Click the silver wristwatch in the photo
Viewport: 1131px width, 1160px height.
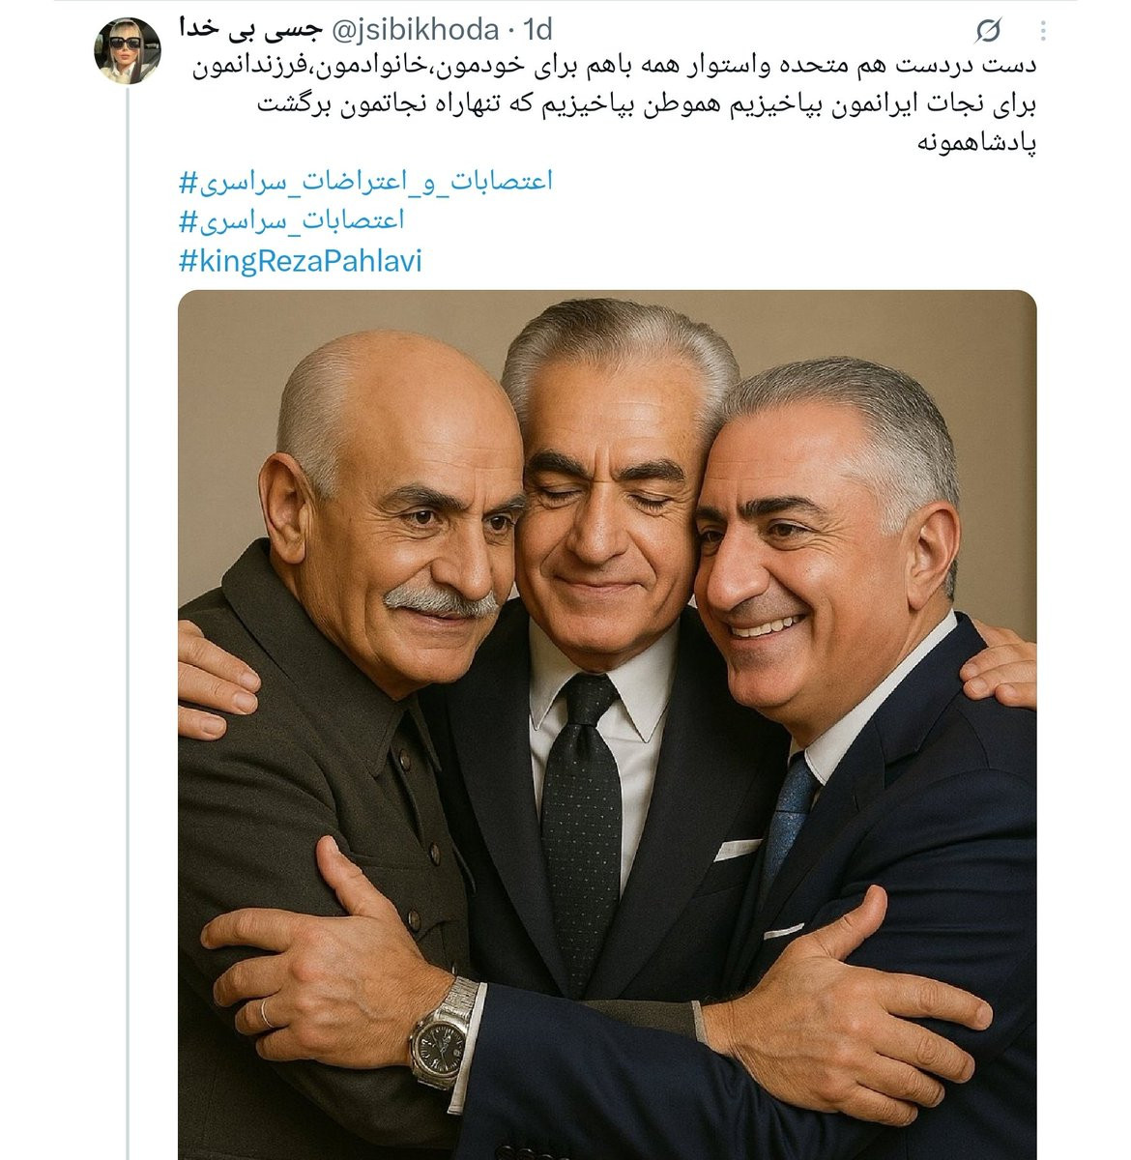(443, 1032)
